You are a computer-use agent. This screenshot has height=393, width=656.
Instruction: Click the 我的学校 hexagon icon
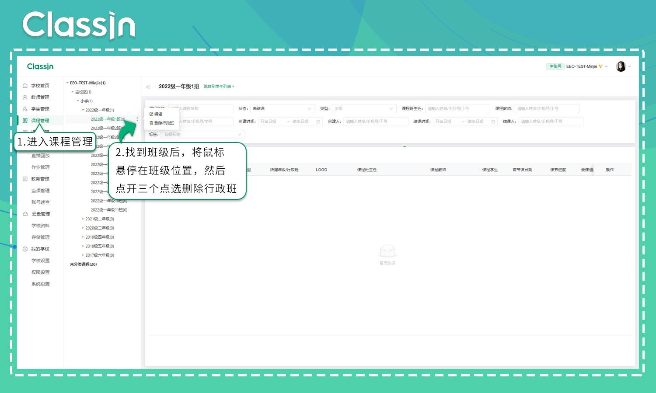coord(25,249)
